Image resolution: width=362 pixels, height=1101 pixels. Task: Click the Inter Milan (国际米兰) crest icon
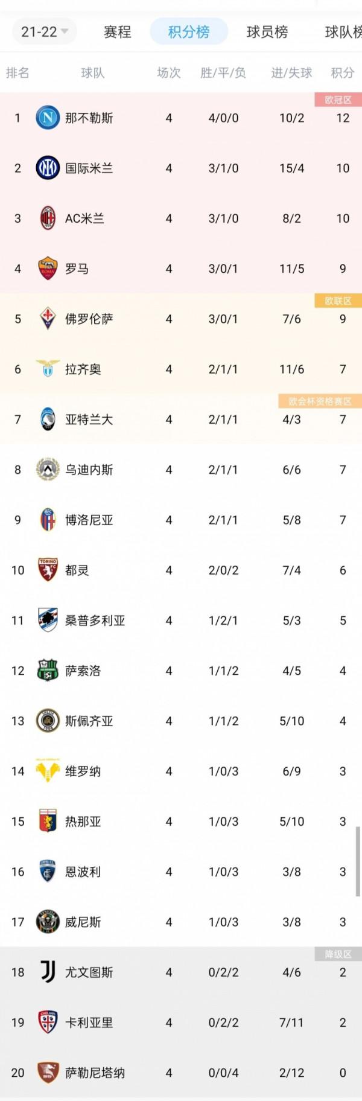coord(46,168)
